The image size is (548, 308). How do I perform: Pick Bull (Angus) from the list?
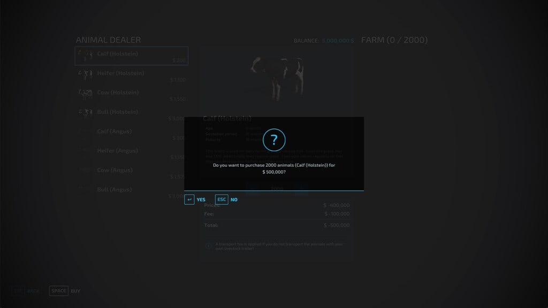(131, 191)
